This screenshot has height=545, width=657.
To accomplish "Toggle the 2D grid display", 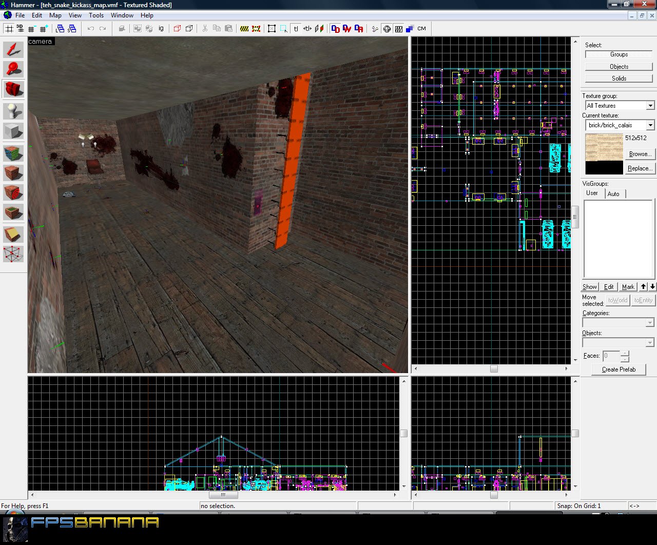I will tap(9, 29).
